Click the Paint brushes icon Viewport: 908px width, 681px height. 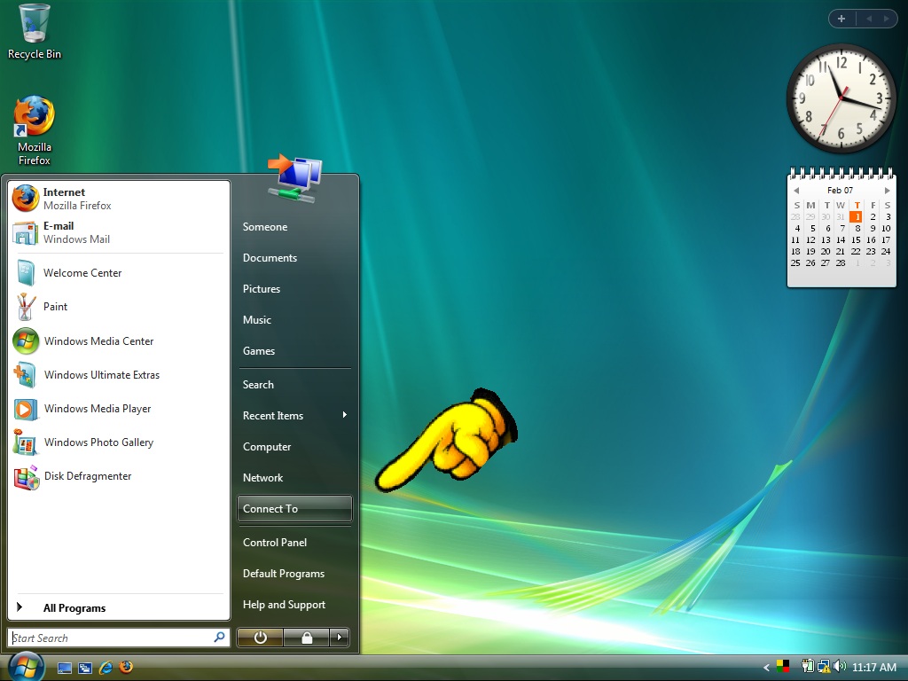click(x=26, y=306)
